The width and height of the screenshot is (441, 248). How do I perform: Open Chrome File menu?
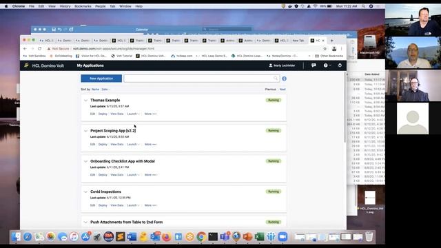(x=32, y=6)
